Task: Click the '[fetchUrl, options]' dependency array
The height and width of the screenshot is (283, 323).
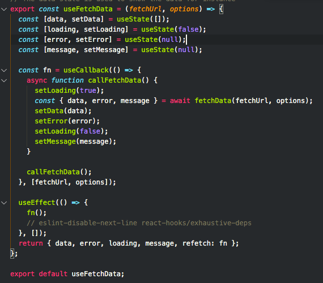Action: (70, 182)
